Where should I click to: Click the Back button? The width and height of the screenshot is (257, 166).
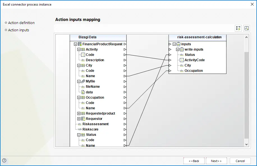[x=194, y=161]
